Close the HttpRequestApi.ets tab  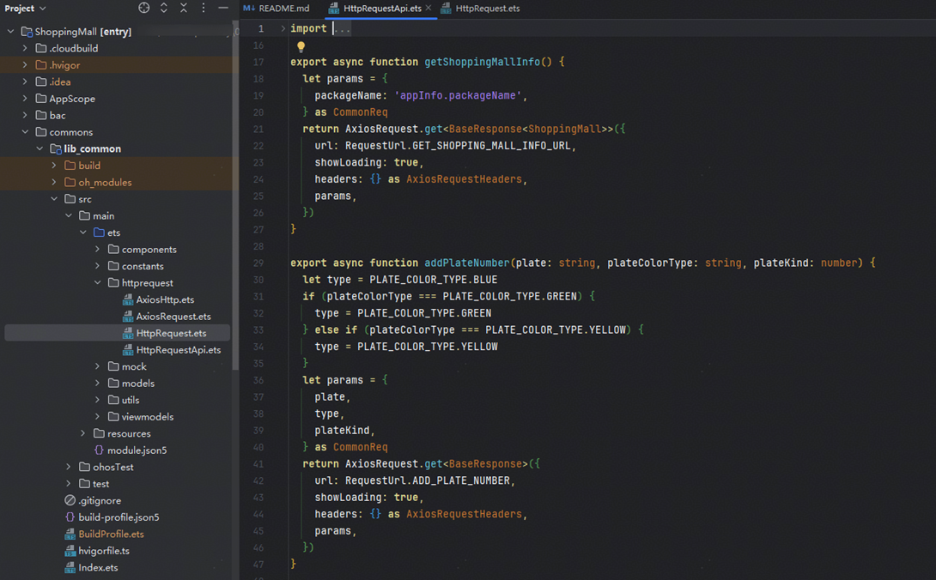click(x=428, y=9)
